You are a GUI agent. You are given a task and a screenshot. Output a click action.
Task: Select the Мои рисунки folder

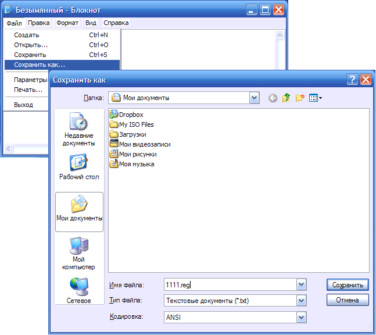click(133, 154)
